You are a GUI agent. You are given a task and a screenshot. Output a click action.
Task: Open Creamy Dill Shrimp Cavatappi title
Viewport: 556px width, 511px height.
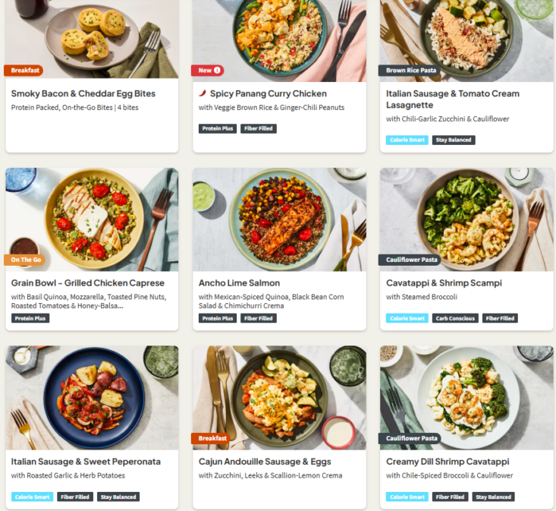click(x=448, y=462)
